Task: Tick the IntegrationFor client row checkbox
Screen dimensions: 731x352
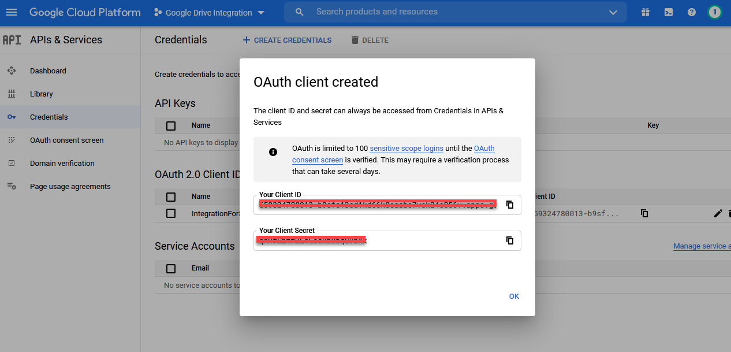Action: [x=171, y=213]
